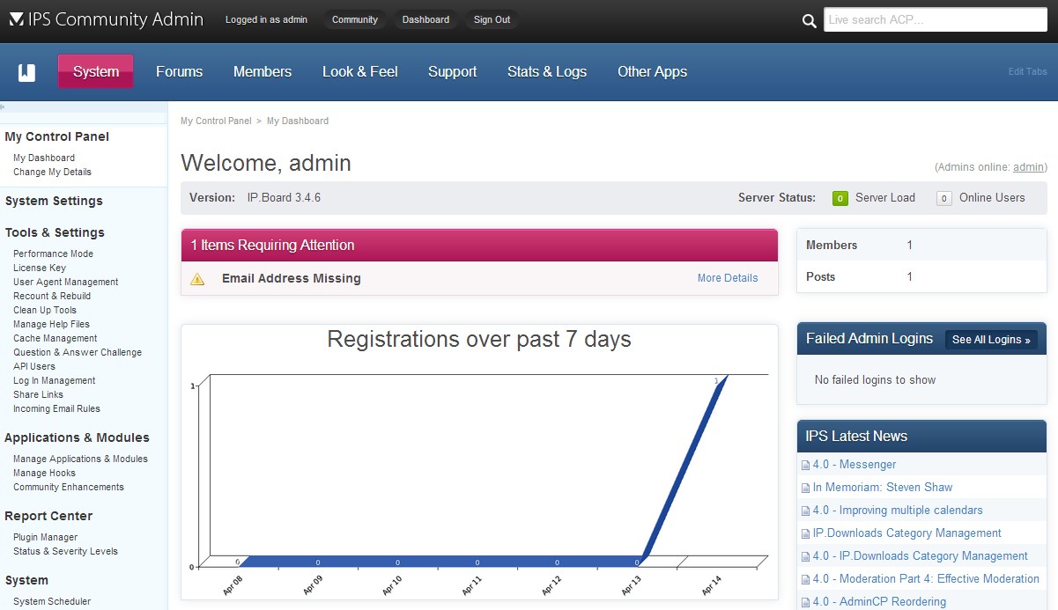Go to API Users
1058x610 pixels.
[x=34, y=367]
